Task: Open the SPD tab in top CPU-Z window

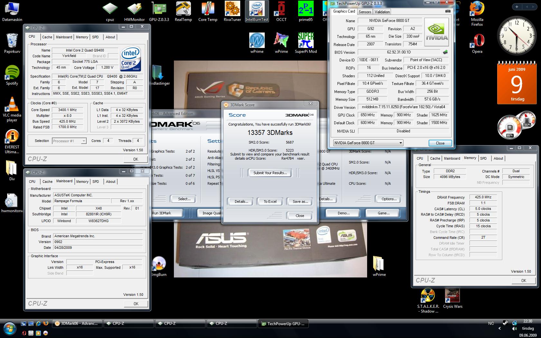Action: click(x=95, y=37)
